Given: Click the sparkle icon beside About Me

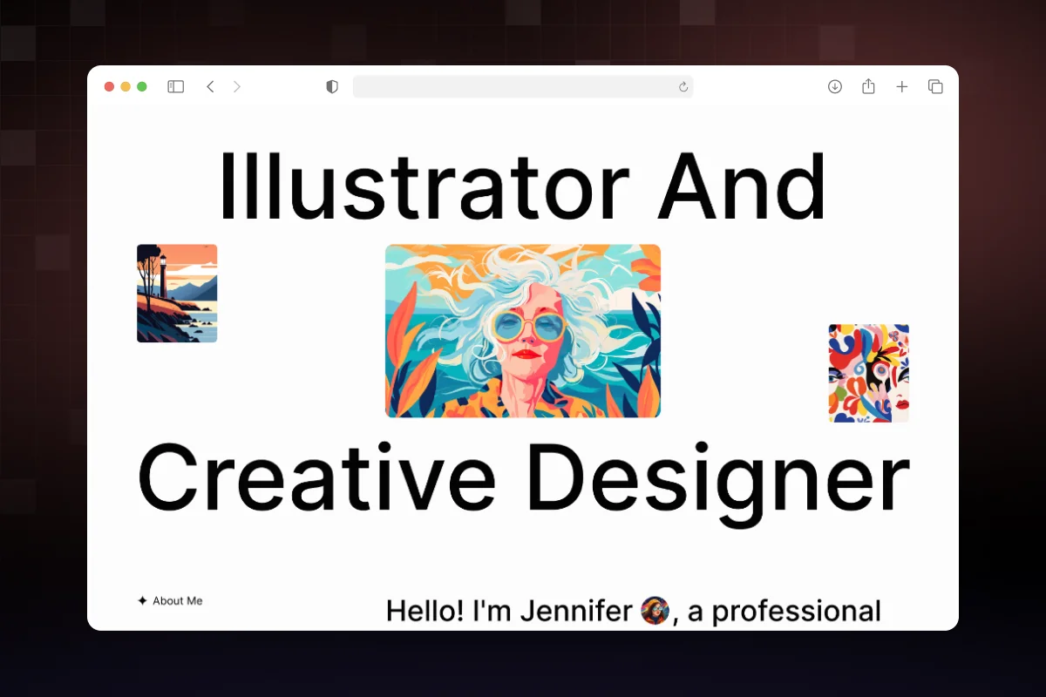Looking at the screenshot, I should [x=142, y=599].
